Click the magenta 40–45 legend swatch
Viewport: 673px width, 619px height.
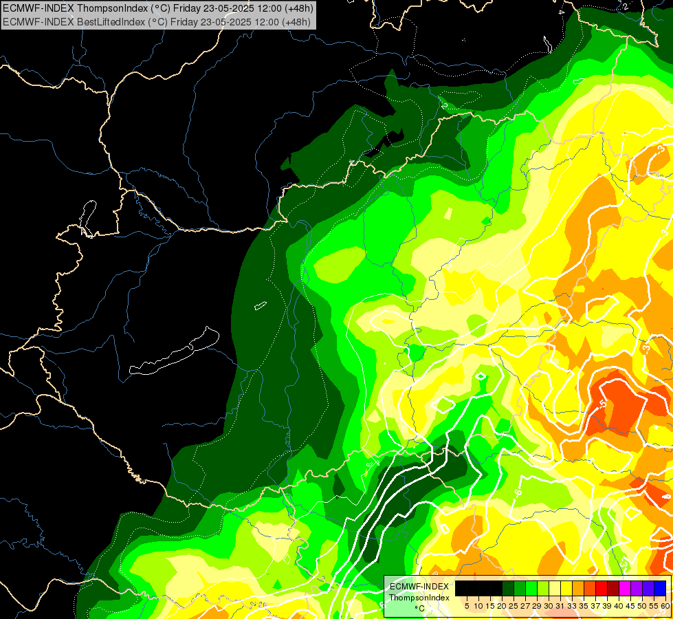click(x=625, y=588)
